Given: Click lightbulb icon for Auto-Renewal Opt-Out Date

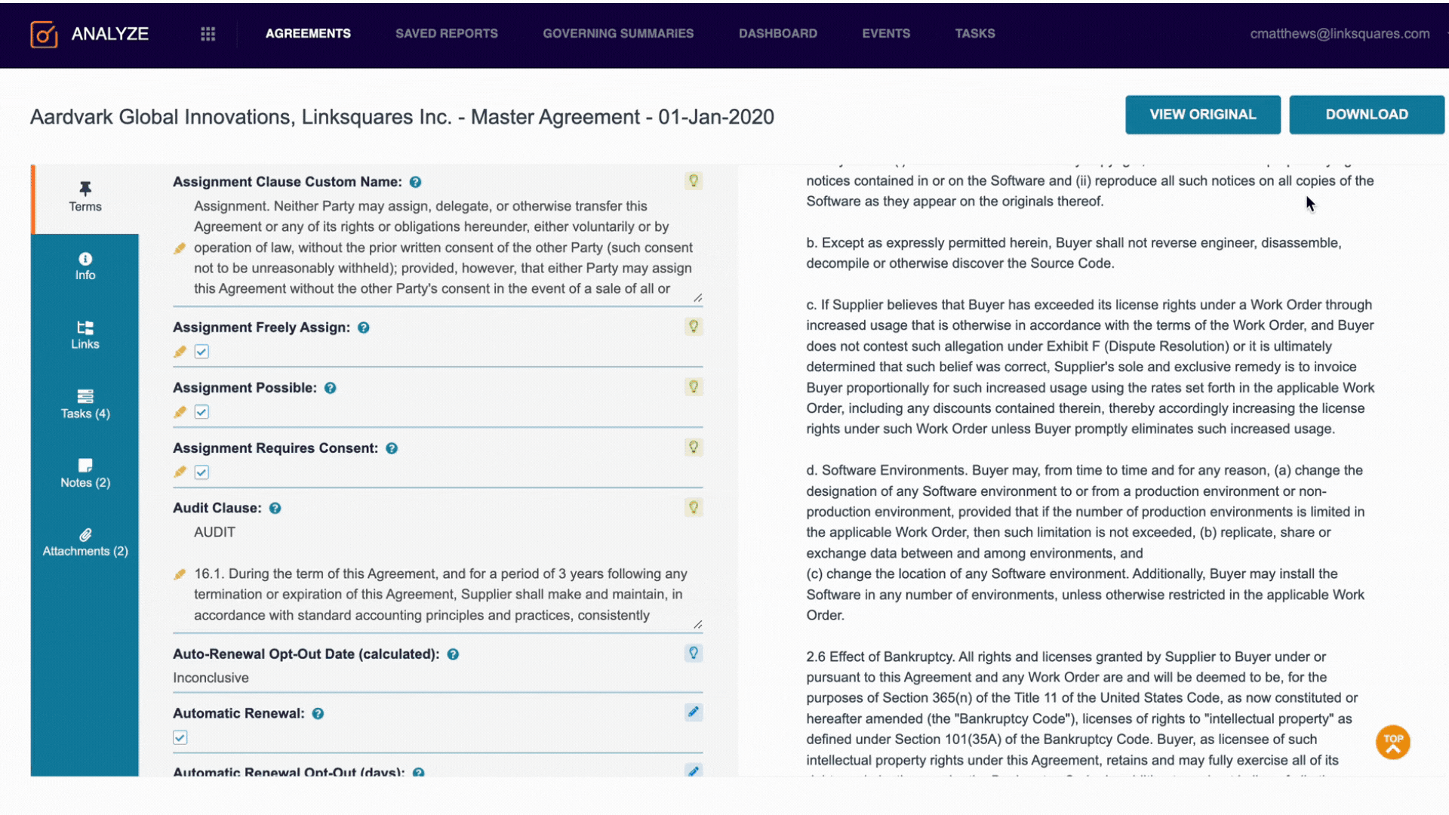Looking at the screenshot, I should 694,654.
